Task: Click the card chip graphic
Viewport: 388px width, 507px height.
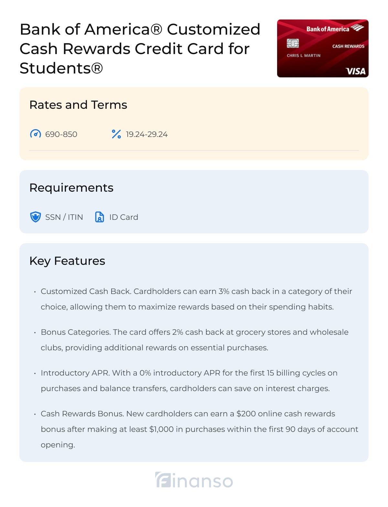Action: coord(293,43)
